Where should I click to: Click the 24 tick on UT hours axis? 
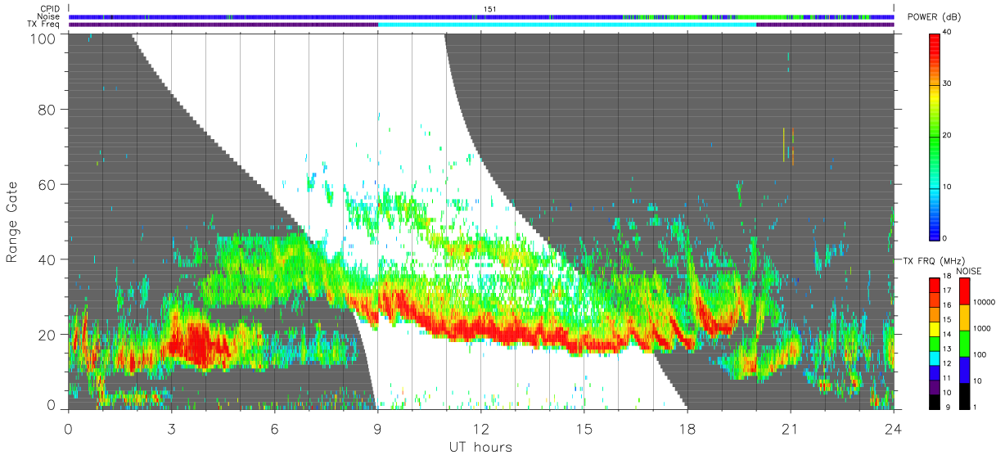893,428
